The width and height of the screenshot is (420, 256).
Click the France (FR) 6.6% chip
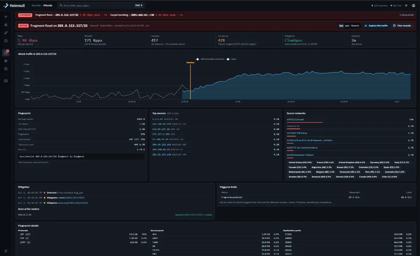pos(325,162)
